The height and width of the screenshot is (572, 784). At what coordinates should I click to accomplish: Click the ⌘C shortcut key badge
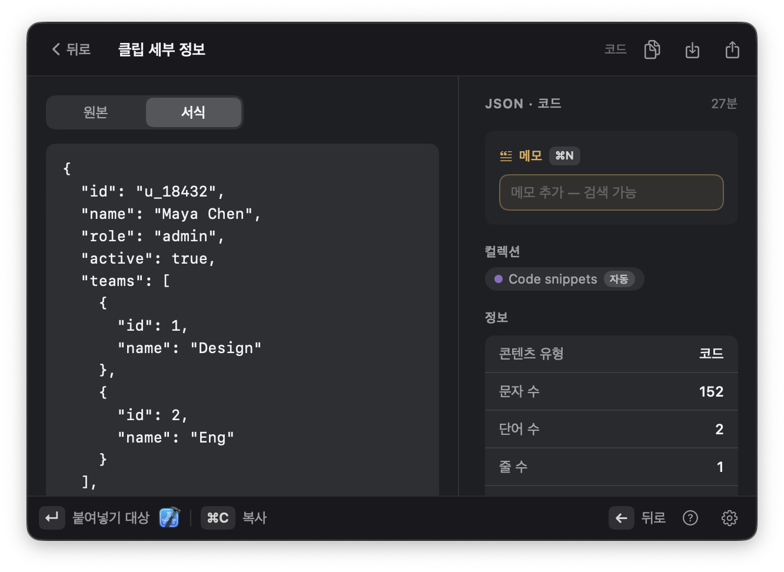pyautogui.click(x=218, y=518)
